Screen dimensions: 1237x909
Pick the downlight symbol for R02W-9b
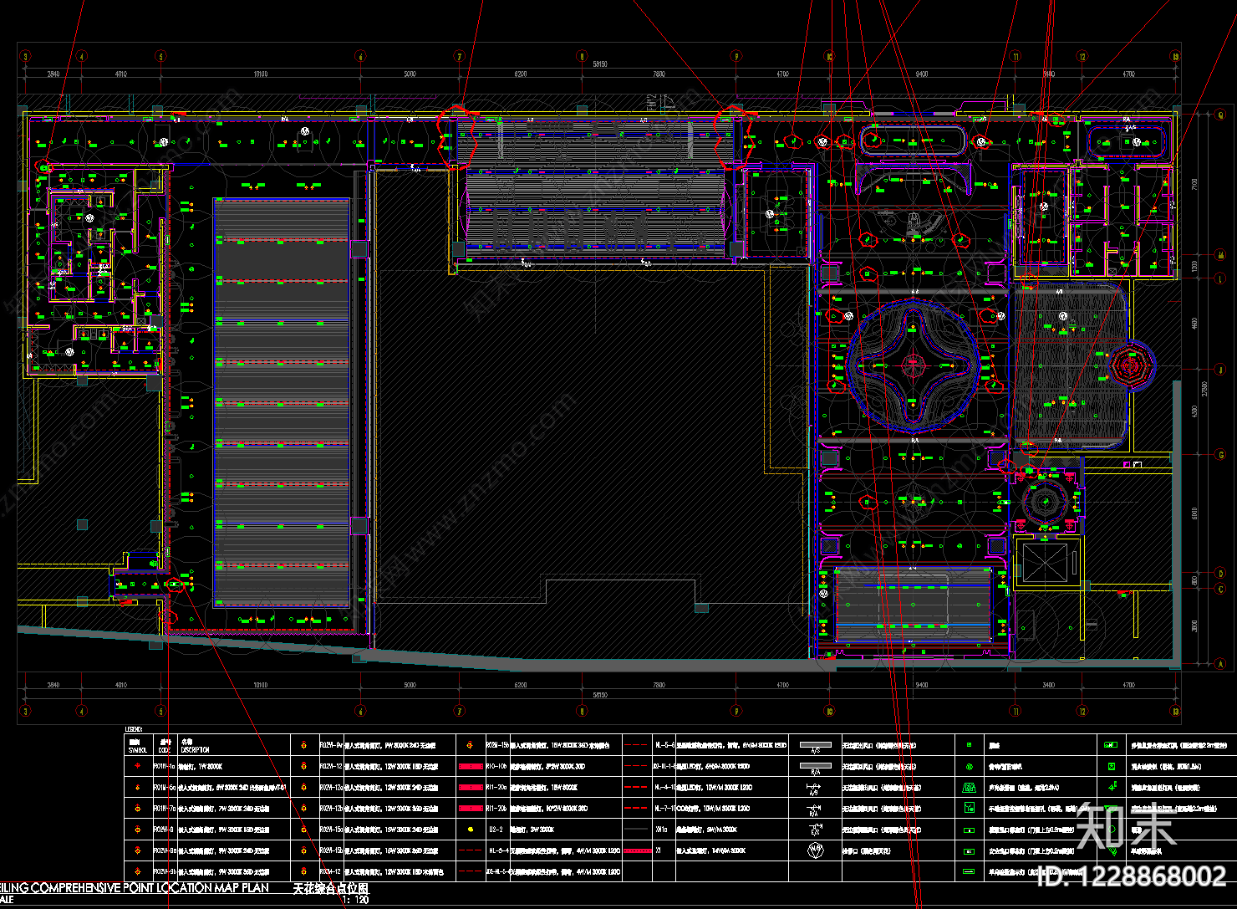point(138,871)
